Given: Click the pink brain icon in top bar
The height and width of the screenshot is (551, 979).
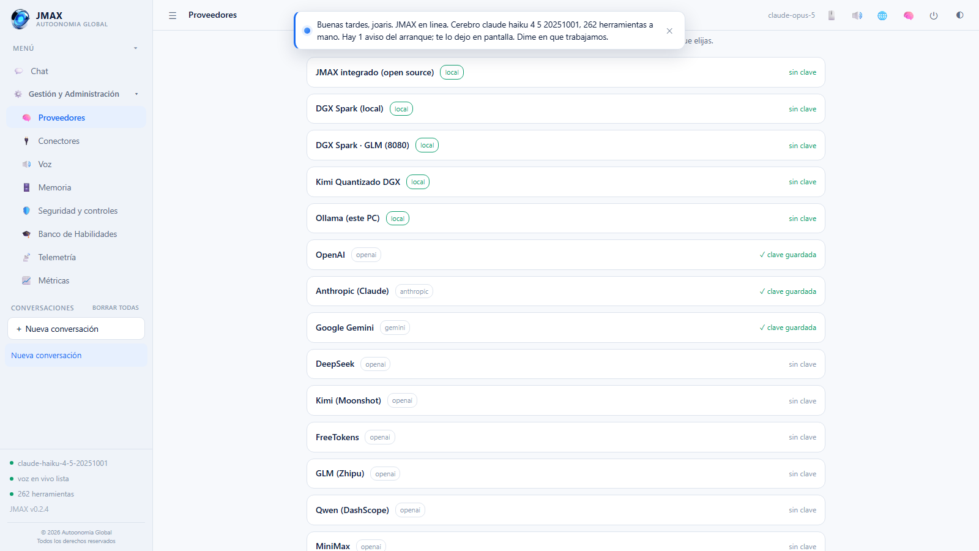Looking at the screenshot, I should pyautogui.click(x=909, y=15).
